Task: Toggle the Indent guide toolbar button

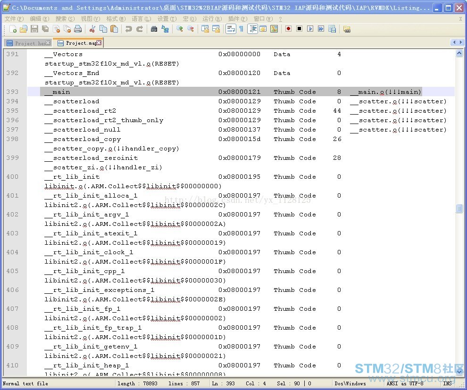Action: (252, 29)
